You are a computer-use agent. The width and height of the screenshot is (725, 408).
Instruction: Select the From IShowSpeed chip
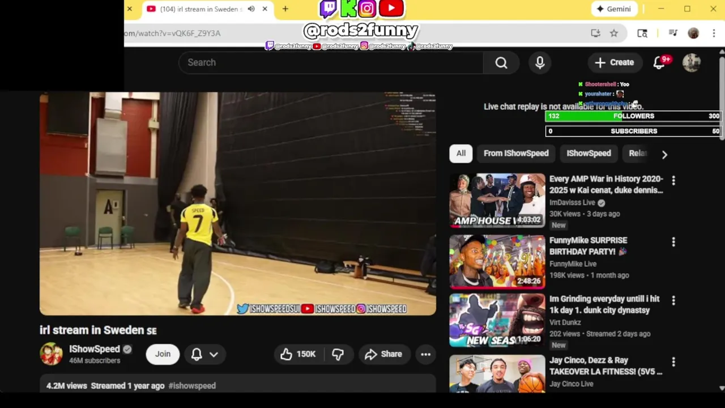[x=516, y=154]
